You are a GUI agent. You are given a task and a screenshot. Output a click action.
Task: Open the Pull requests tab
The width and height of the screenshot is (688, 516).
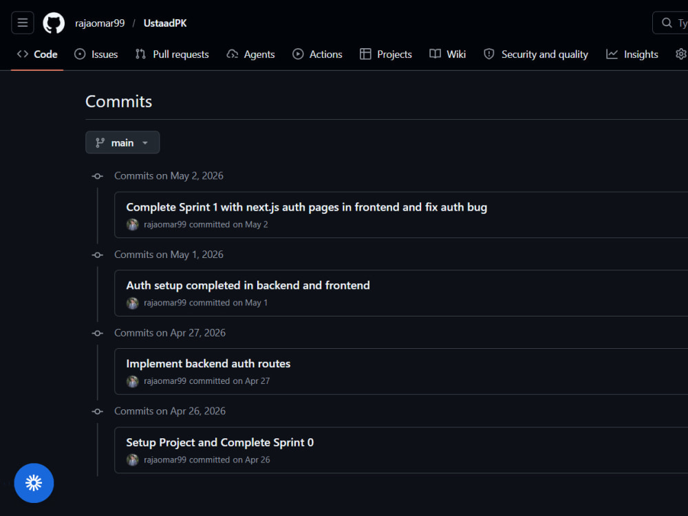tap(172, 54)
